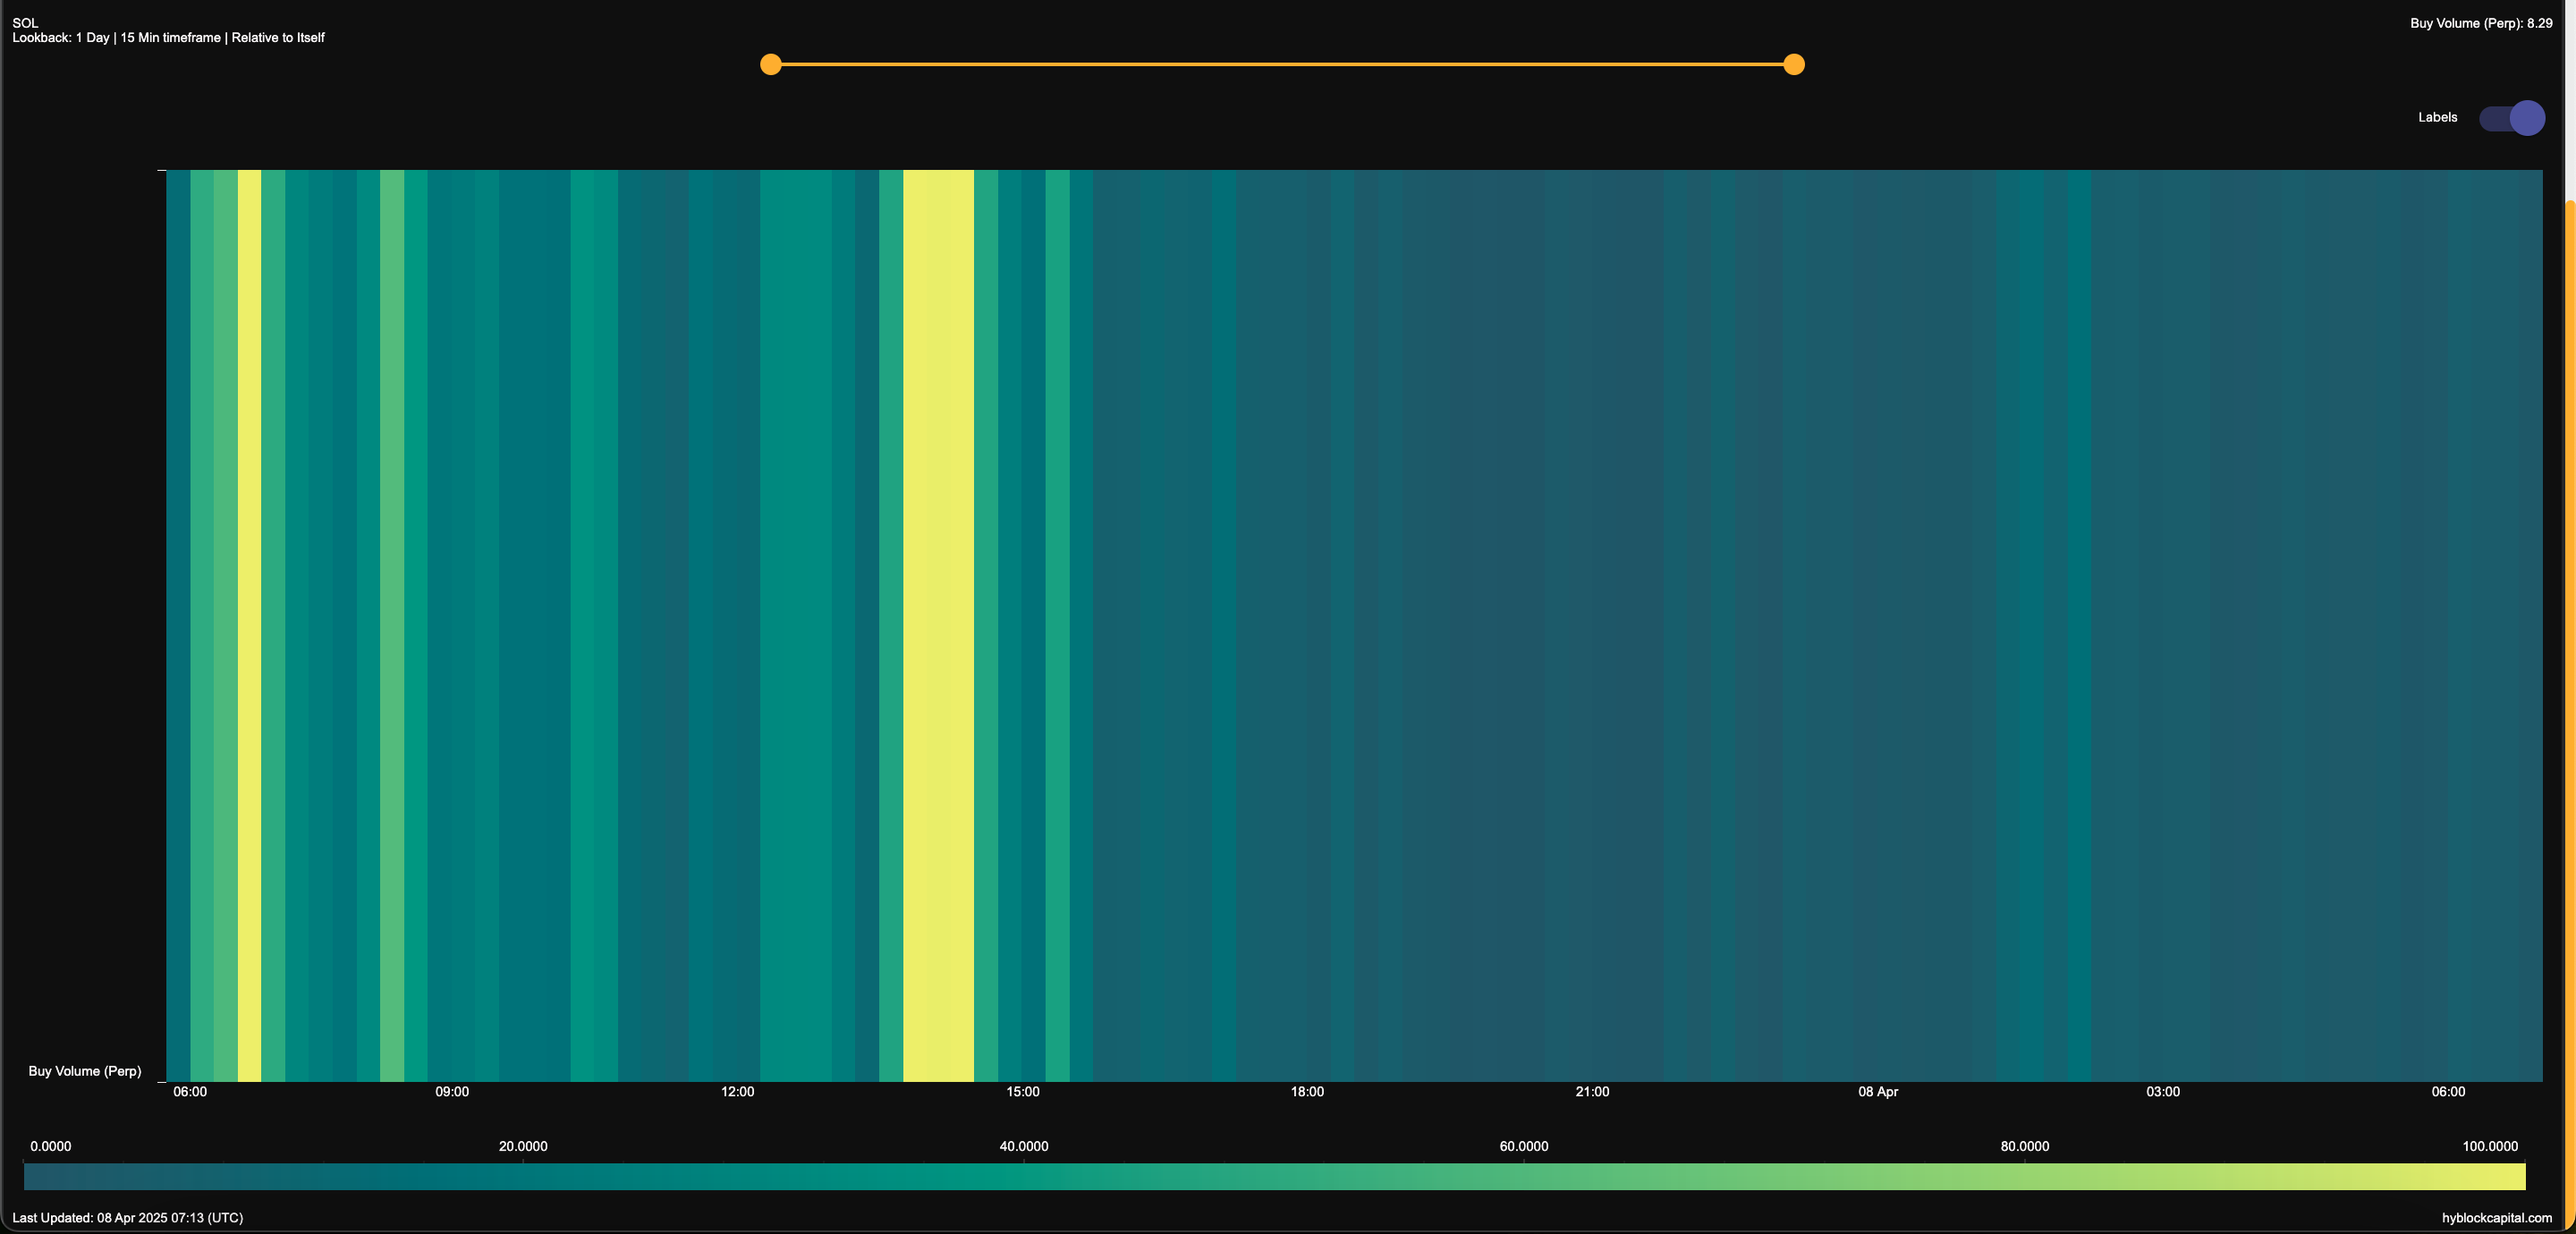Click the 'Buy Volume (Perp)' row label

[85, 1071]
